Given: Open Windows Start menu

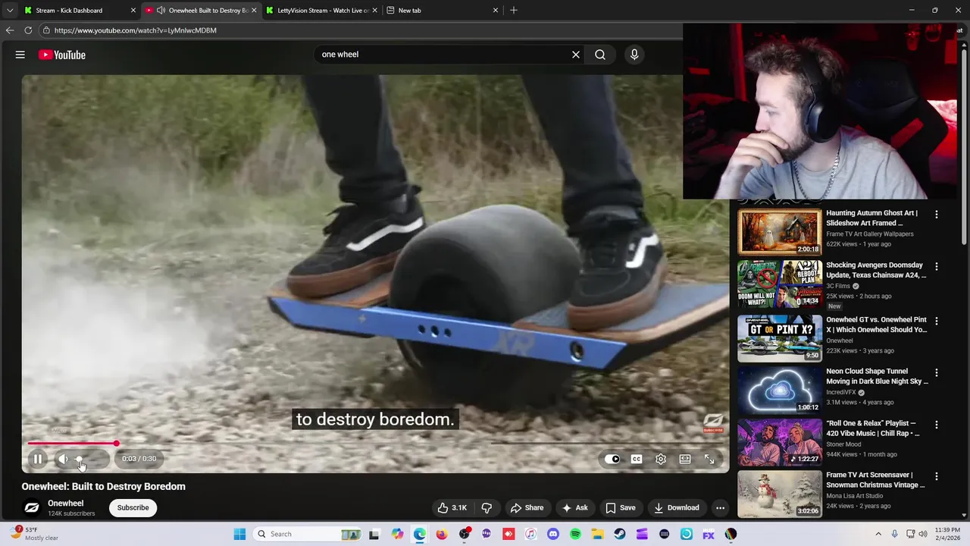Looking at the screenshot, I should [239, 534].
